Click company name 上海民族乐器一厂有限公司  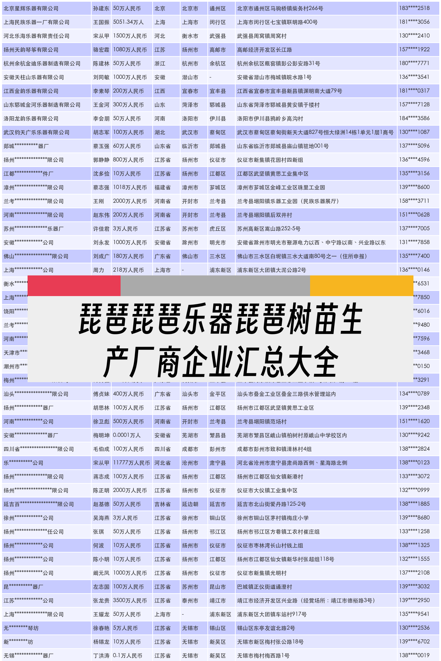tap(37, 22)
